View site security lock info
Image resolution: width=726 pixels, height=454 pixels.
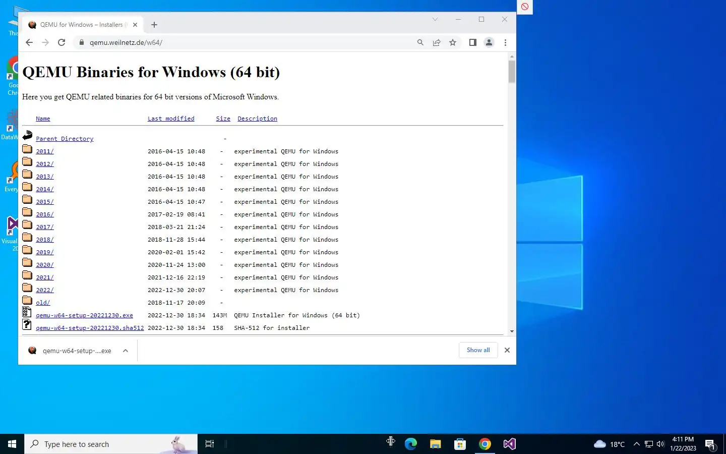(81, 42)
